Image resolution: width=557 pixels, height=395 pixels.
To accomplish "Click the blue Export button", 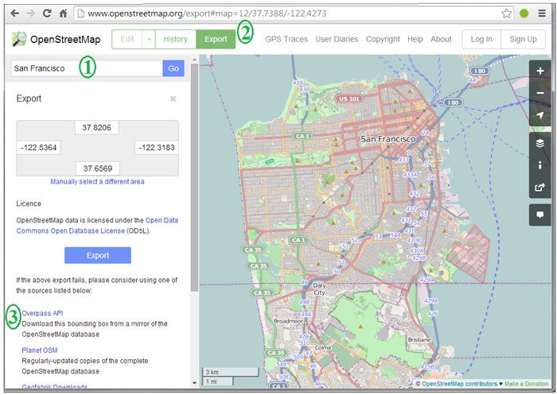I will pos(98,255).
